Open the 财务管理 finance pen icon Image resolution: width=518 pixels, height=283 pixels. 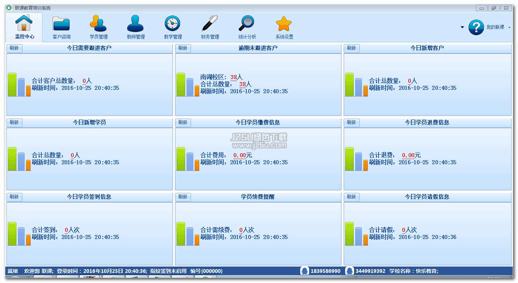(209, 27)
